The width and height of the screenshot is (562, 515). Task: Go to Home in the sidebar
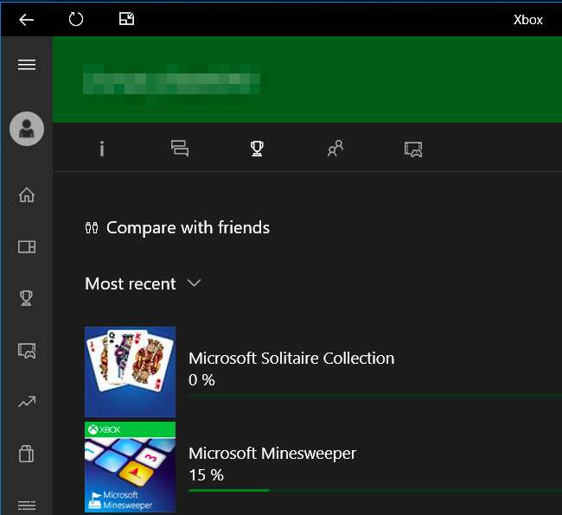pos(26,195)
